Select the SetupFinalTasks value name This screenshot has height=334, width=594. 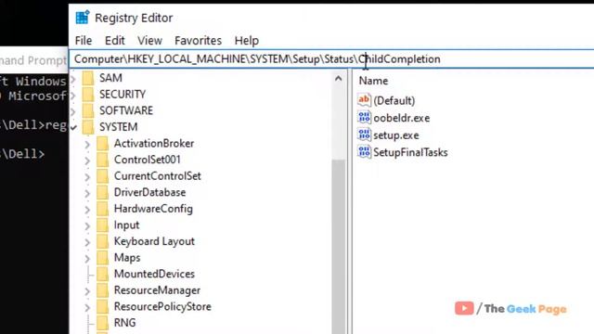point(410,152)
